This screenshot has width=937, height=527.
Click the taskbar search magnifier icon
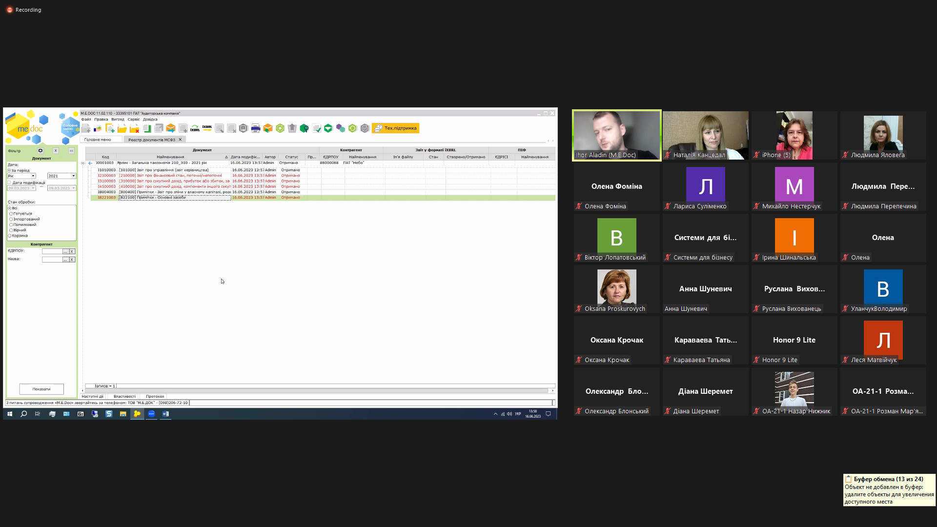pos(23,414)
